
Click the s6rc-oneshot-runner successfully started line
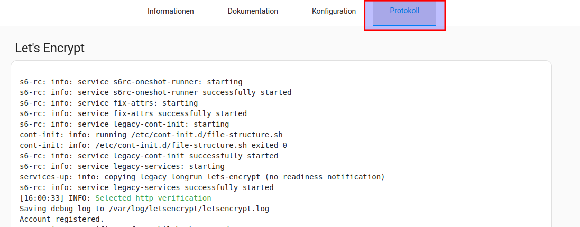tap(155, 92)
